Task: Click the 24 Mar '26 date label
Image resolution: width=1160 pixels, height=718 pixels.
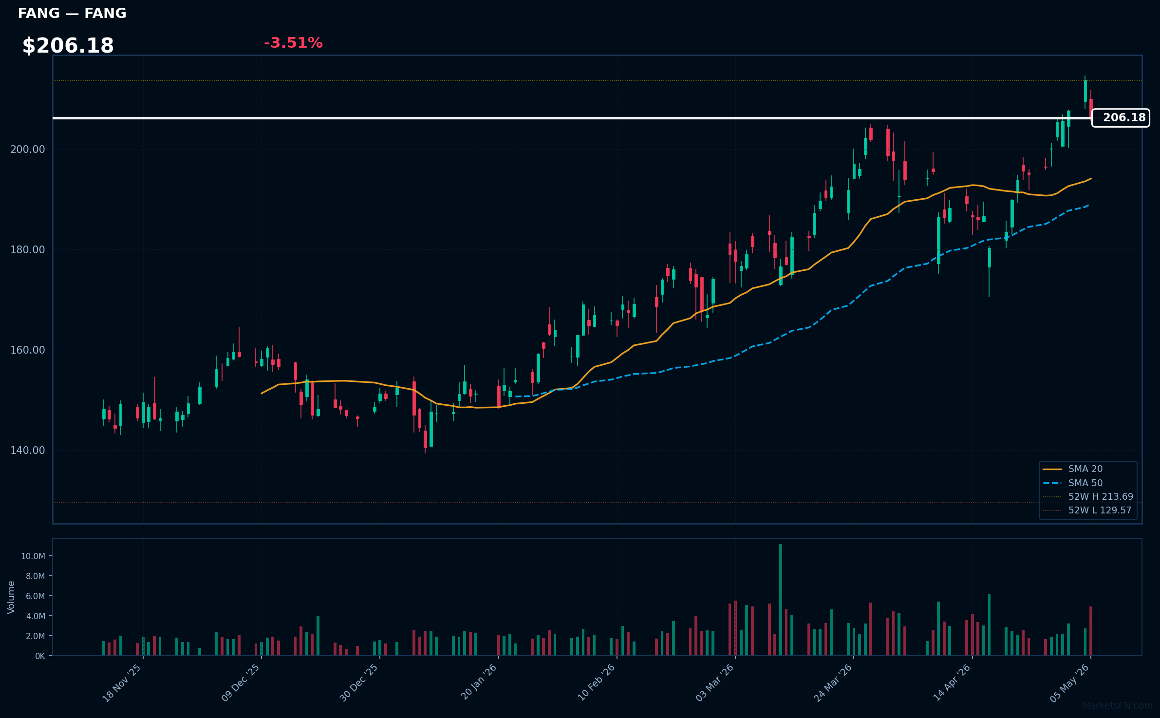Action: click(x=833, y=683)
